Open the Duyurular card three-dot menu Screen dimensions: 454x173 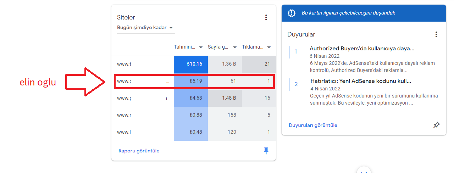click(436, 34)
